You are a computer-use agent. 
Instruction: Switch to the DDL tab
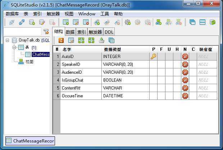click(109, 32)
